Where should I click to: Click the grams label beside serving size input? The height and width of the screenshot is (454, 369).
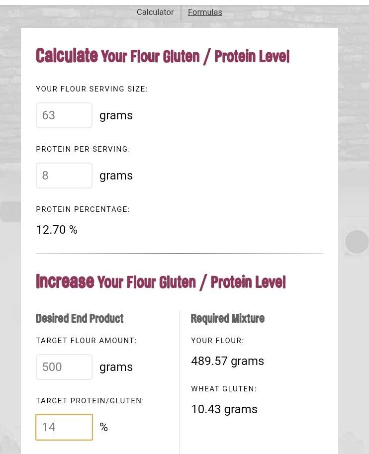pyautogui.click(x=116, y=115)
